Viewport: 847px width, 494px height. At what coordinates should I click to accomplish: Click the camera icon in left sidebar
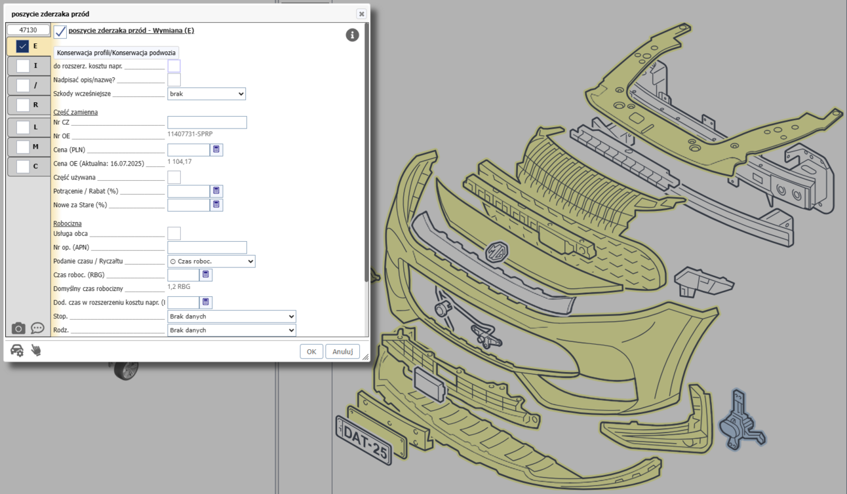click(18, 328)
